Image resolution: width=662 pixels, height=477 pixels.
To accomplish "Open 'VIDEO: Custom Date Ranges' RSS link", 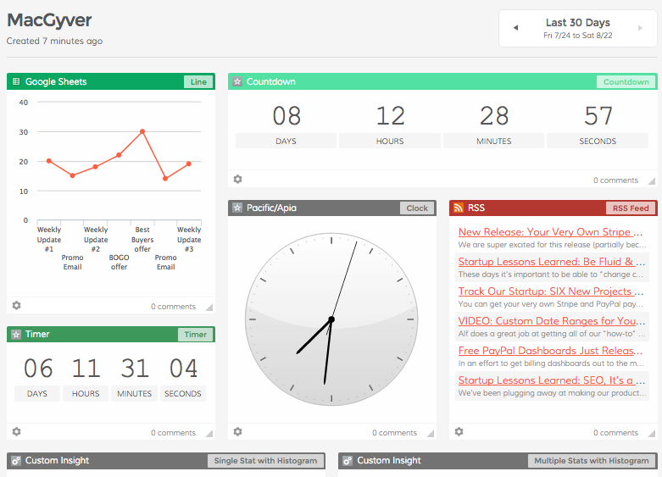I will tap(546, 320).
